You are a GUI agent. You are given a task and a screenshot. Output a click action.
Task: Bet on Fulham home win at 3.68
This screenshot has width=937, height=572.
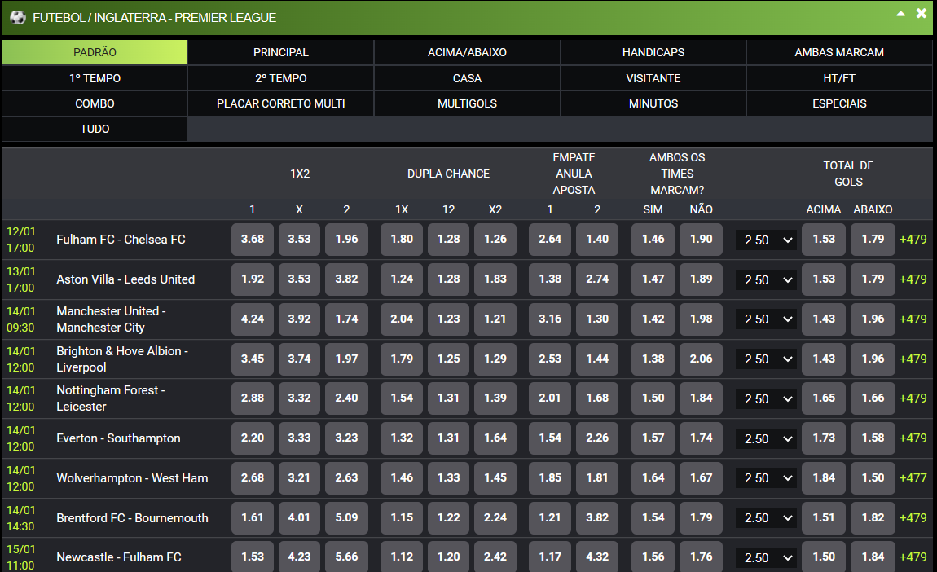tap(253, 239)
